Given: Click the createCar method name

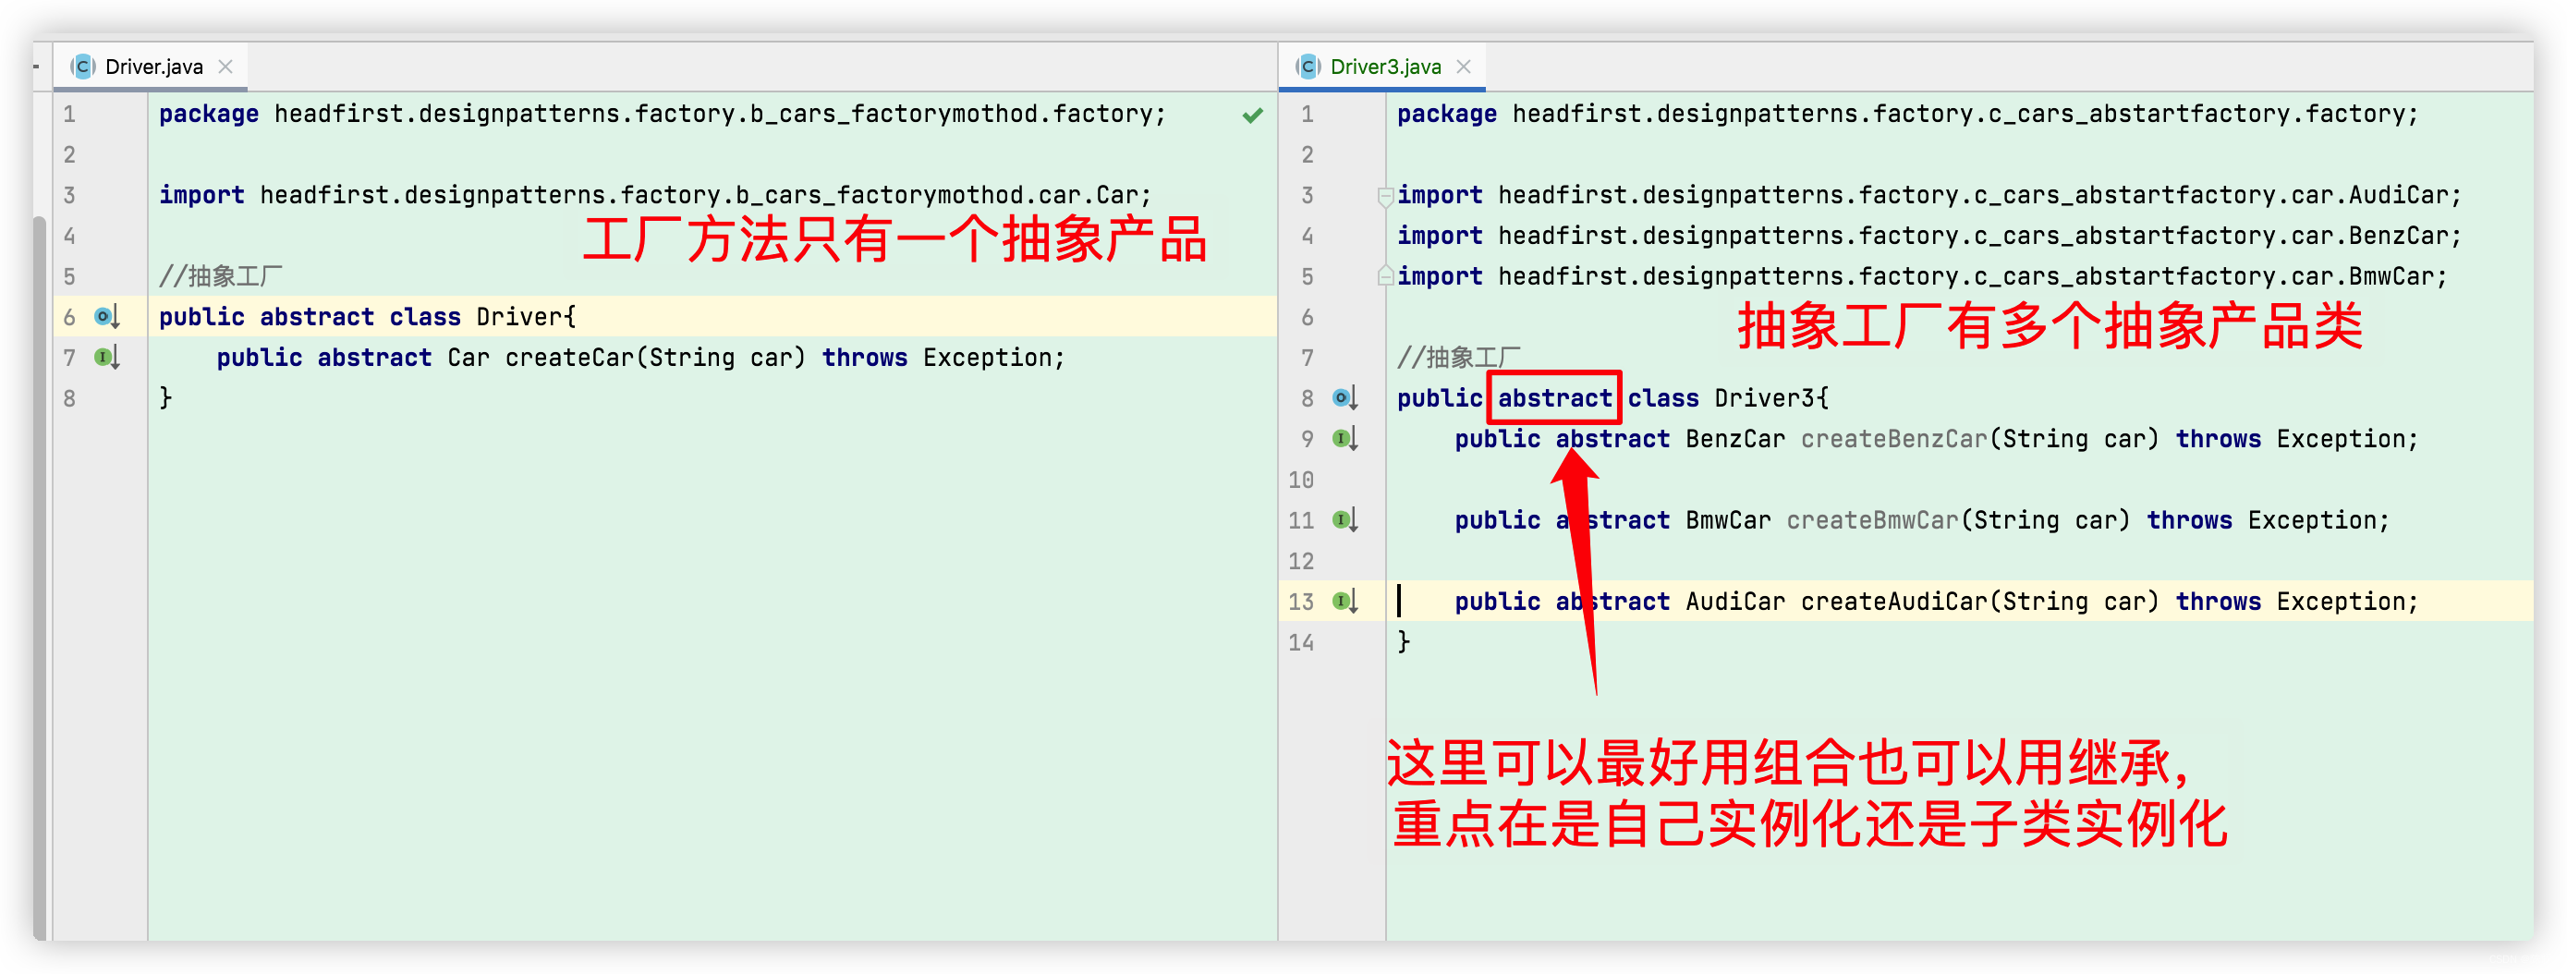Looking at the screenshot, I should coord(569,358).
